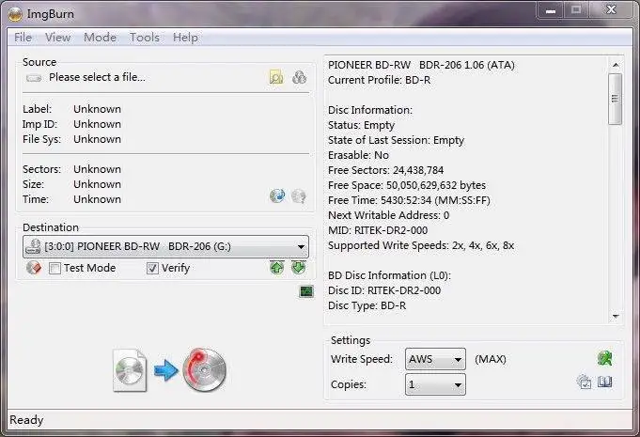Click the 'Erasable: No' line
This screenshot has width=640, height=437.
(358, 155)
